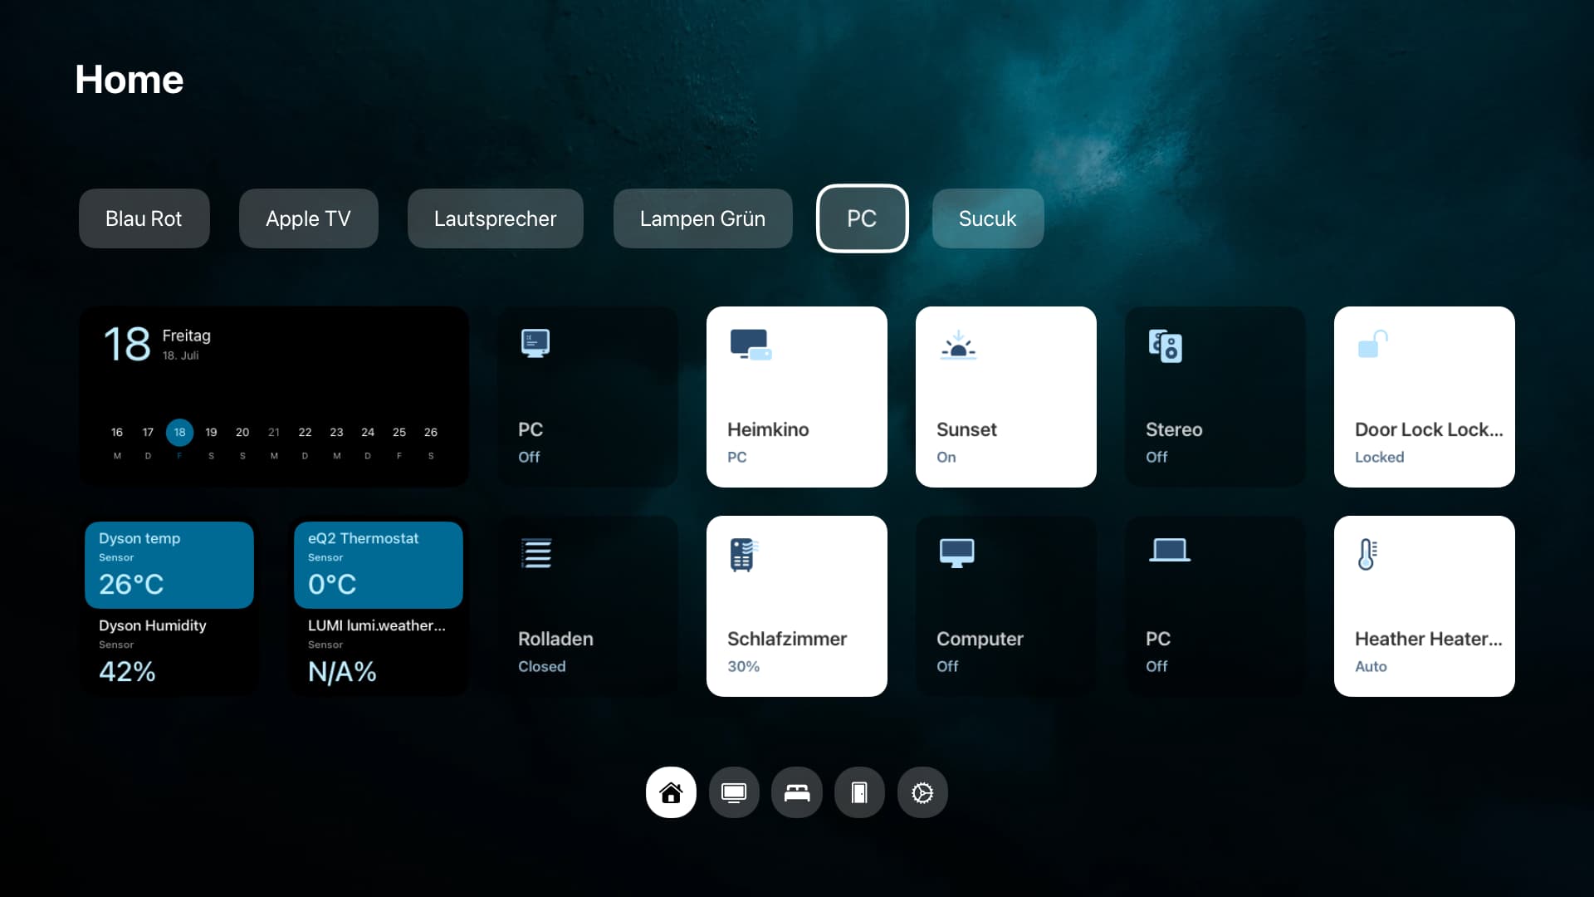Click the Stereo speaker icon
This screenshot has width=1594, height=897.
(x=1165, y=346)
